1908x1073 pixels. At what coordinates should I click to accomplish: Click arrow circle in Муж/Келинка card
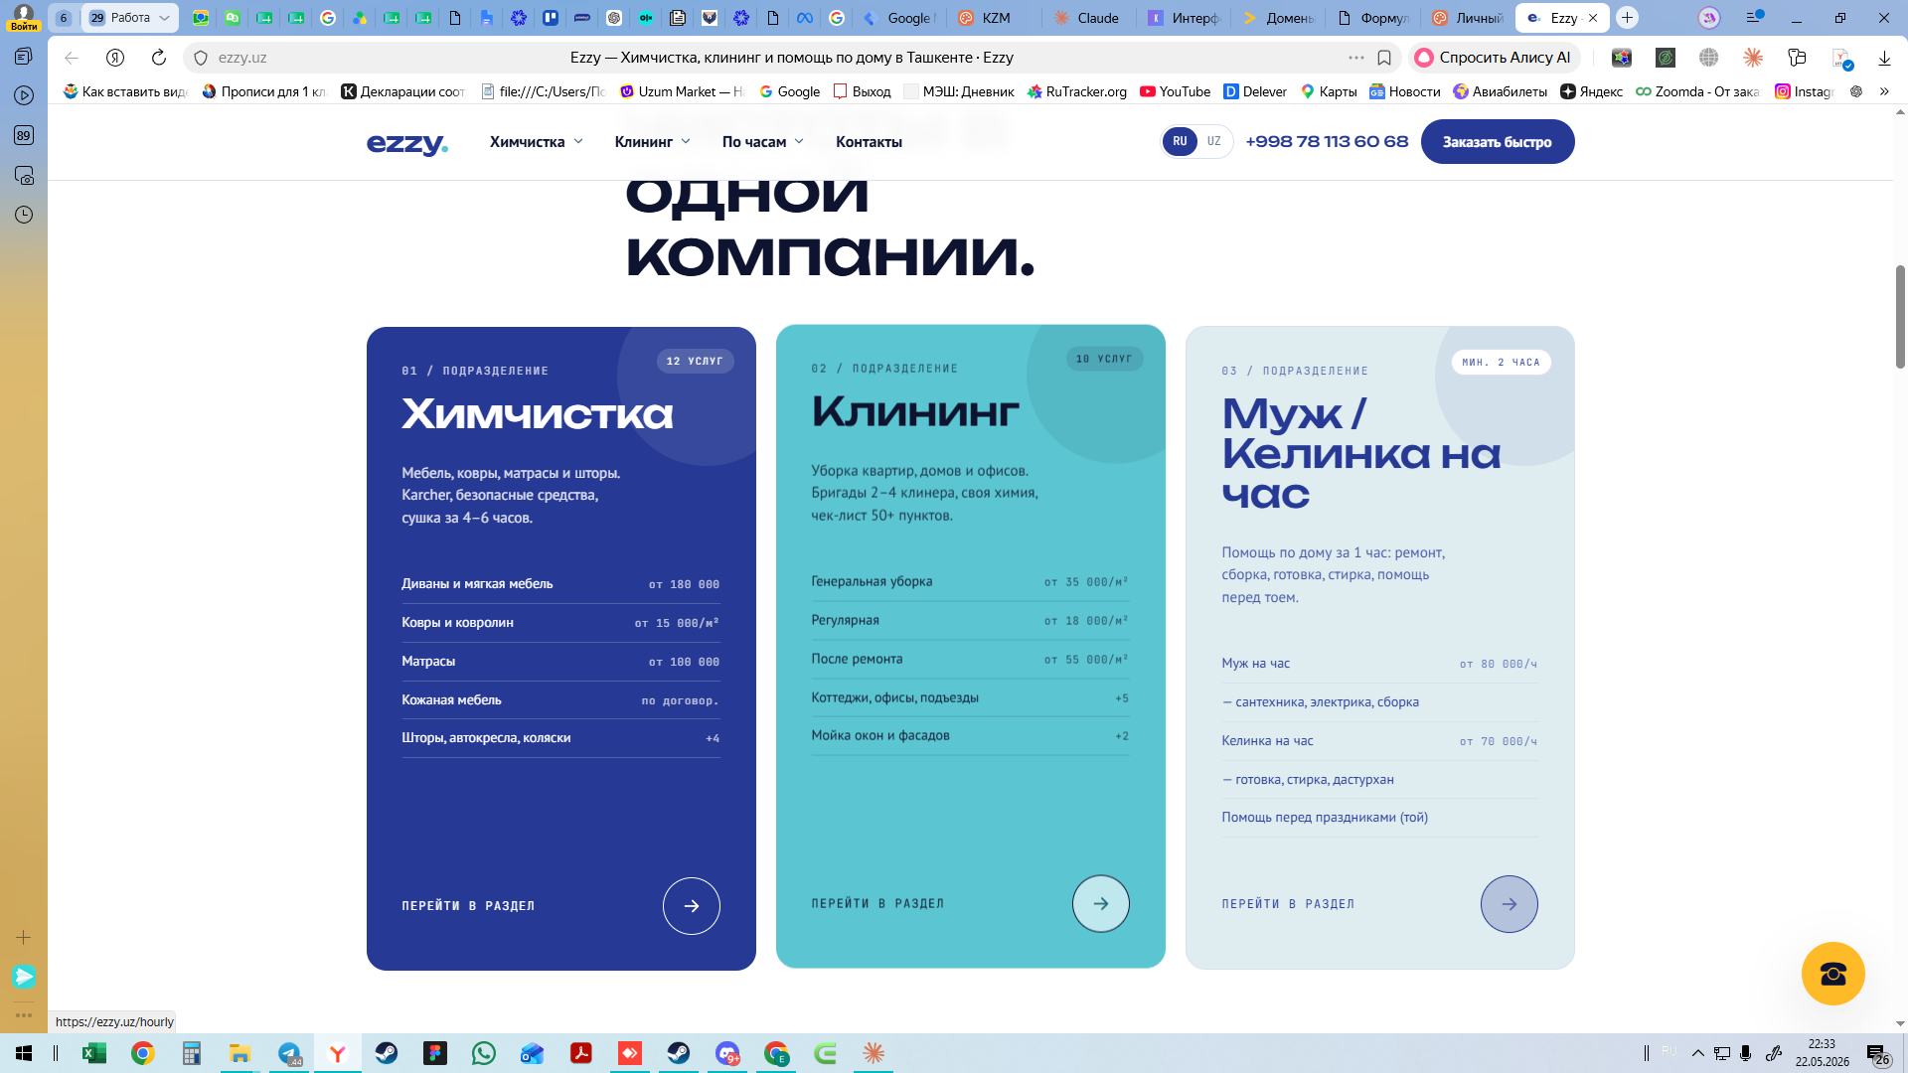(x=1510, y=904)
